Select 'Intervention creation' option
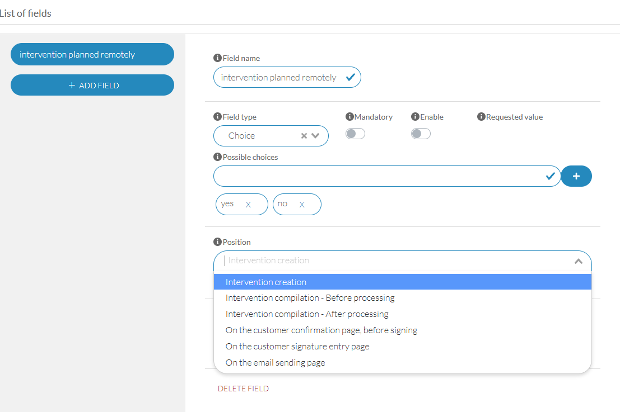The width and height of the screenshot is (620, 412). click(403, 282)
